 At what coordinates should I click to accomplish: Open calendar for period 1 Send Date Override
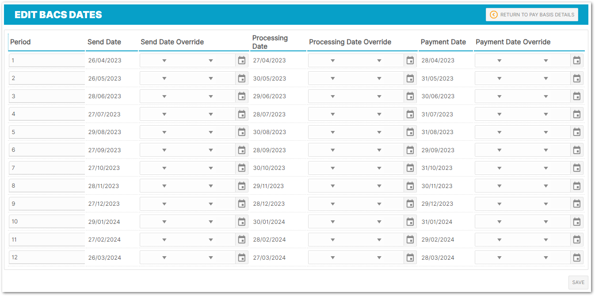(241, 60)
